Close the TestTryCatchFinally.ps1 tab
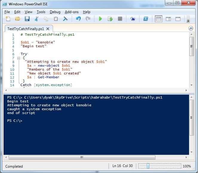198x173 pixels. point(48,29)
